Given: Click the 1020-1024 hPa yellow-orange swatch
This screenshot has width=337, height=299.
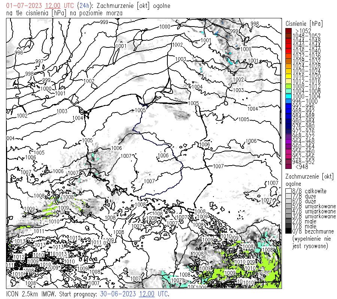Looking at the screenshot, I should pos(288,71).
